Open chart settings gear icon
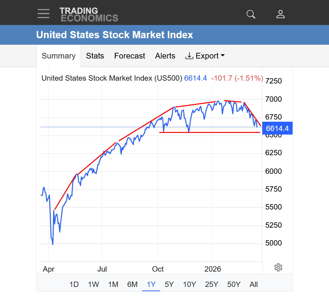 point(278,267)
